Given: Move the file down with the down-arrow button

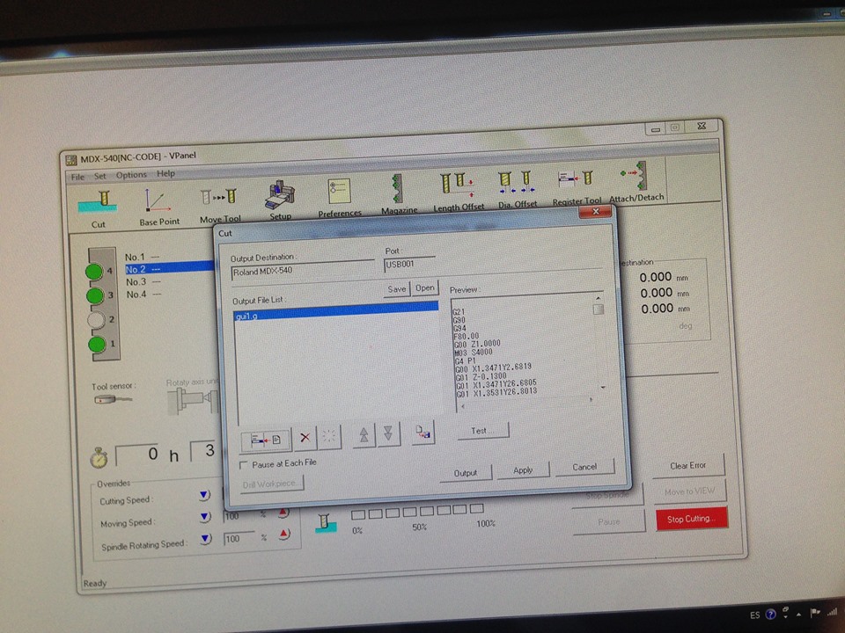Looking at the screenshot, I should click(388, 433).
